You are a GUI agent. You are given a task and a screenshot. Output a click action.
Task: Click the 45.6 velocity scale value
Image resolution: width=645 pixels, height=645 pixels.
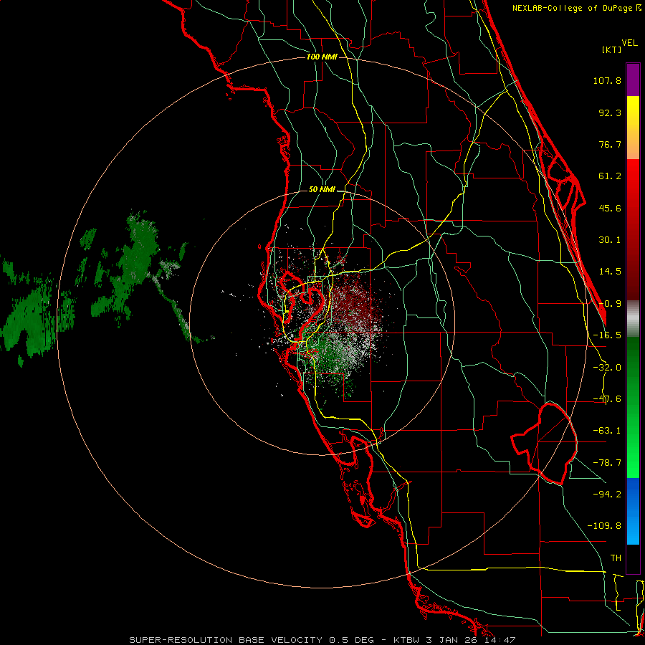pyautogui.click(x=610, y=208)
